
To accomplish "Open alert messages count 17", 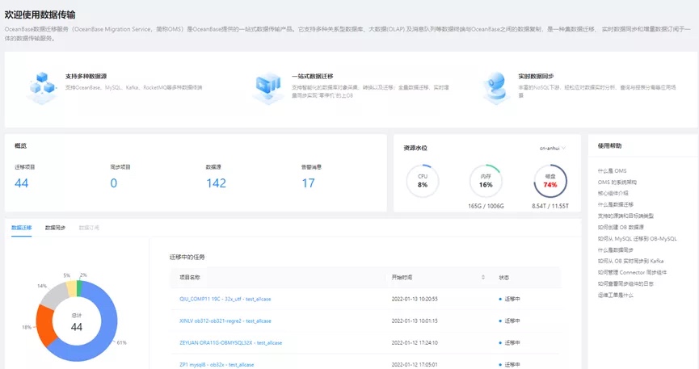I will pyautogui.click(x=308, y=183).
